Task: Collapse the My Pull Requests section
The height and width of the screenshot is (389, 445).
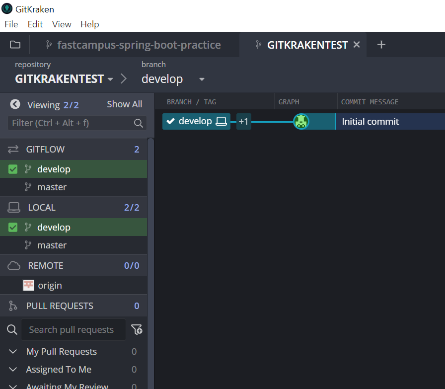Action: 13,352
